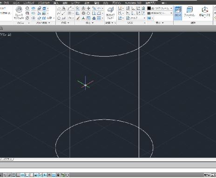Open the Mesh panel dialog launcher arrow
This screenshot has width=216, height=178.
29,23
